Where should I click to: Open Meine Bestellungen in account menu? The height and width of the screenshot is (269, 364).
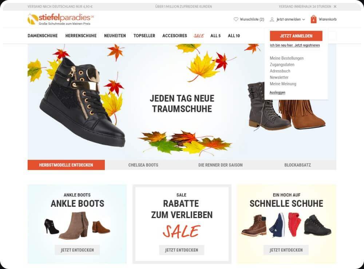tap(287, 58)
